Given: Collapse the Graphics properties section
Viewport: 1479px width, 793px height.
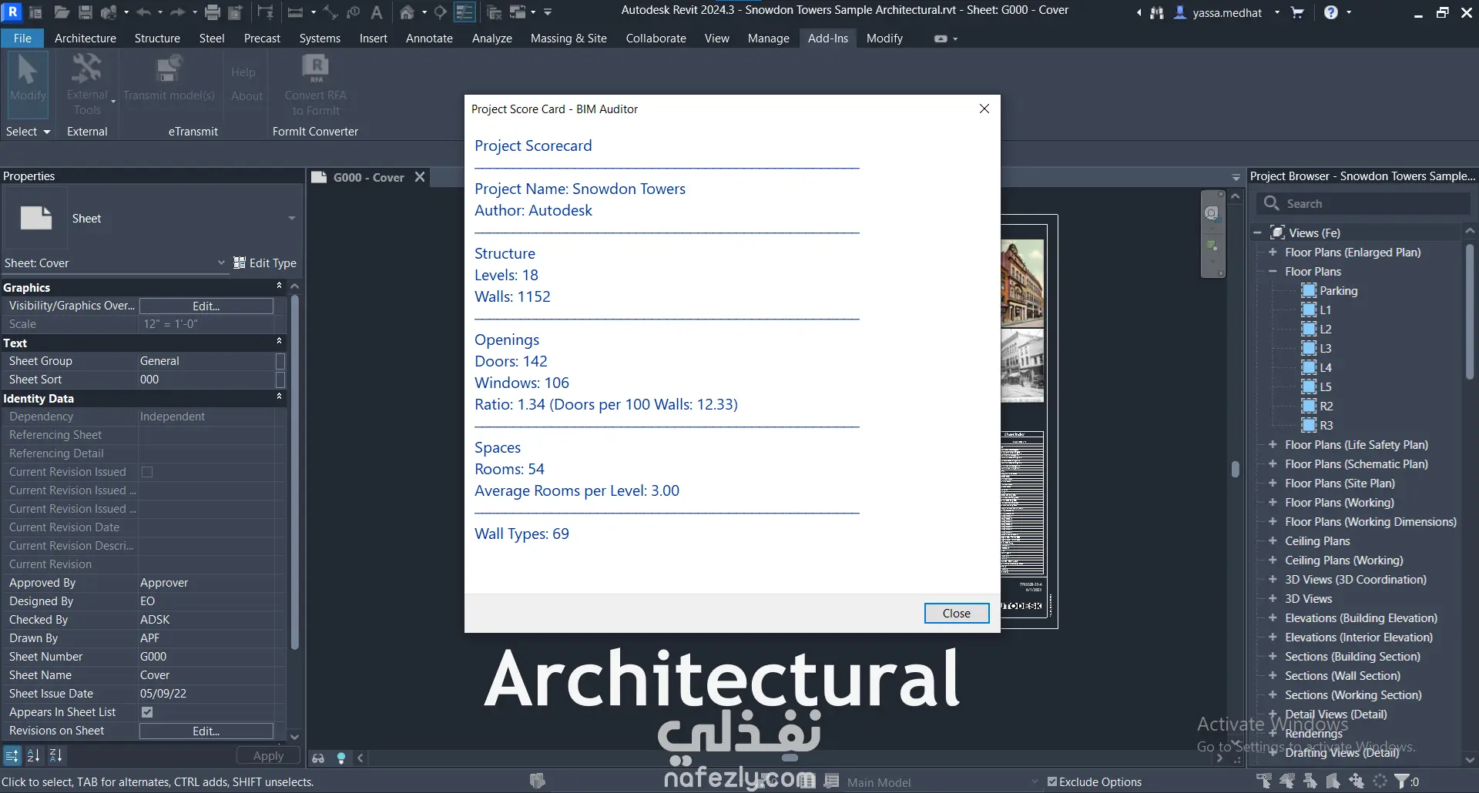Looking at the screenshot, I should (279, 286).
